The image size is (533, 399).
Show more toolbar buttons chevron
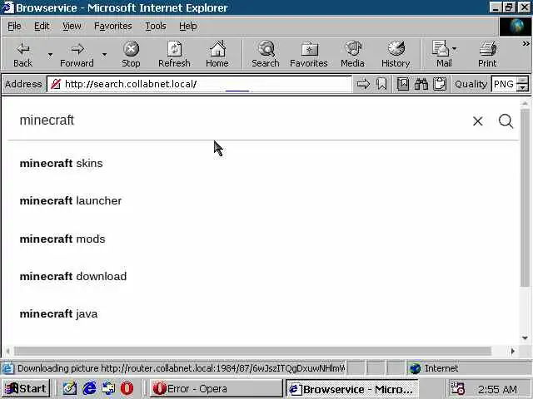click(526, 44)
